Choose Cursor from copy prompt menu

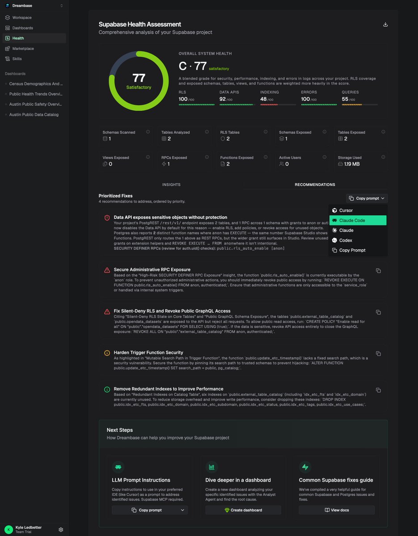pos(358,210)
